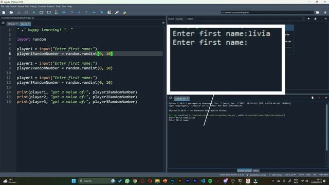This screenshot has width=329, height=185.
Task: Focus the Help Object input field
Action: point(248,19)
